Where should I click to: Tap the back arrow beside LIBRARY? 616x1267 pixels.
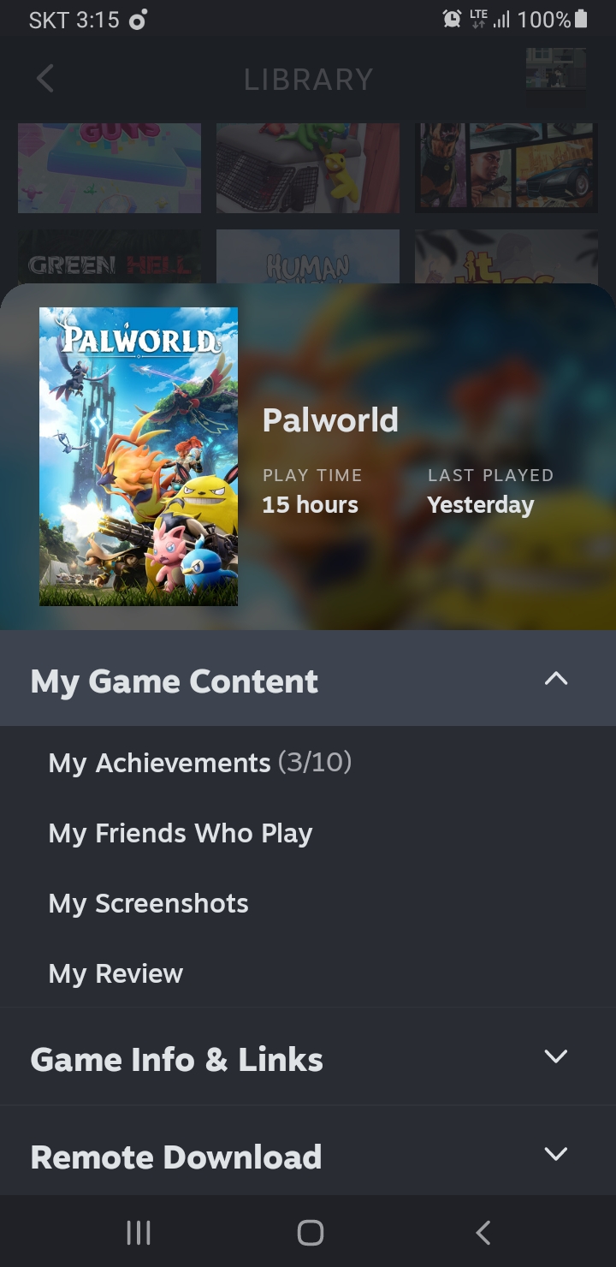point(45,79)
